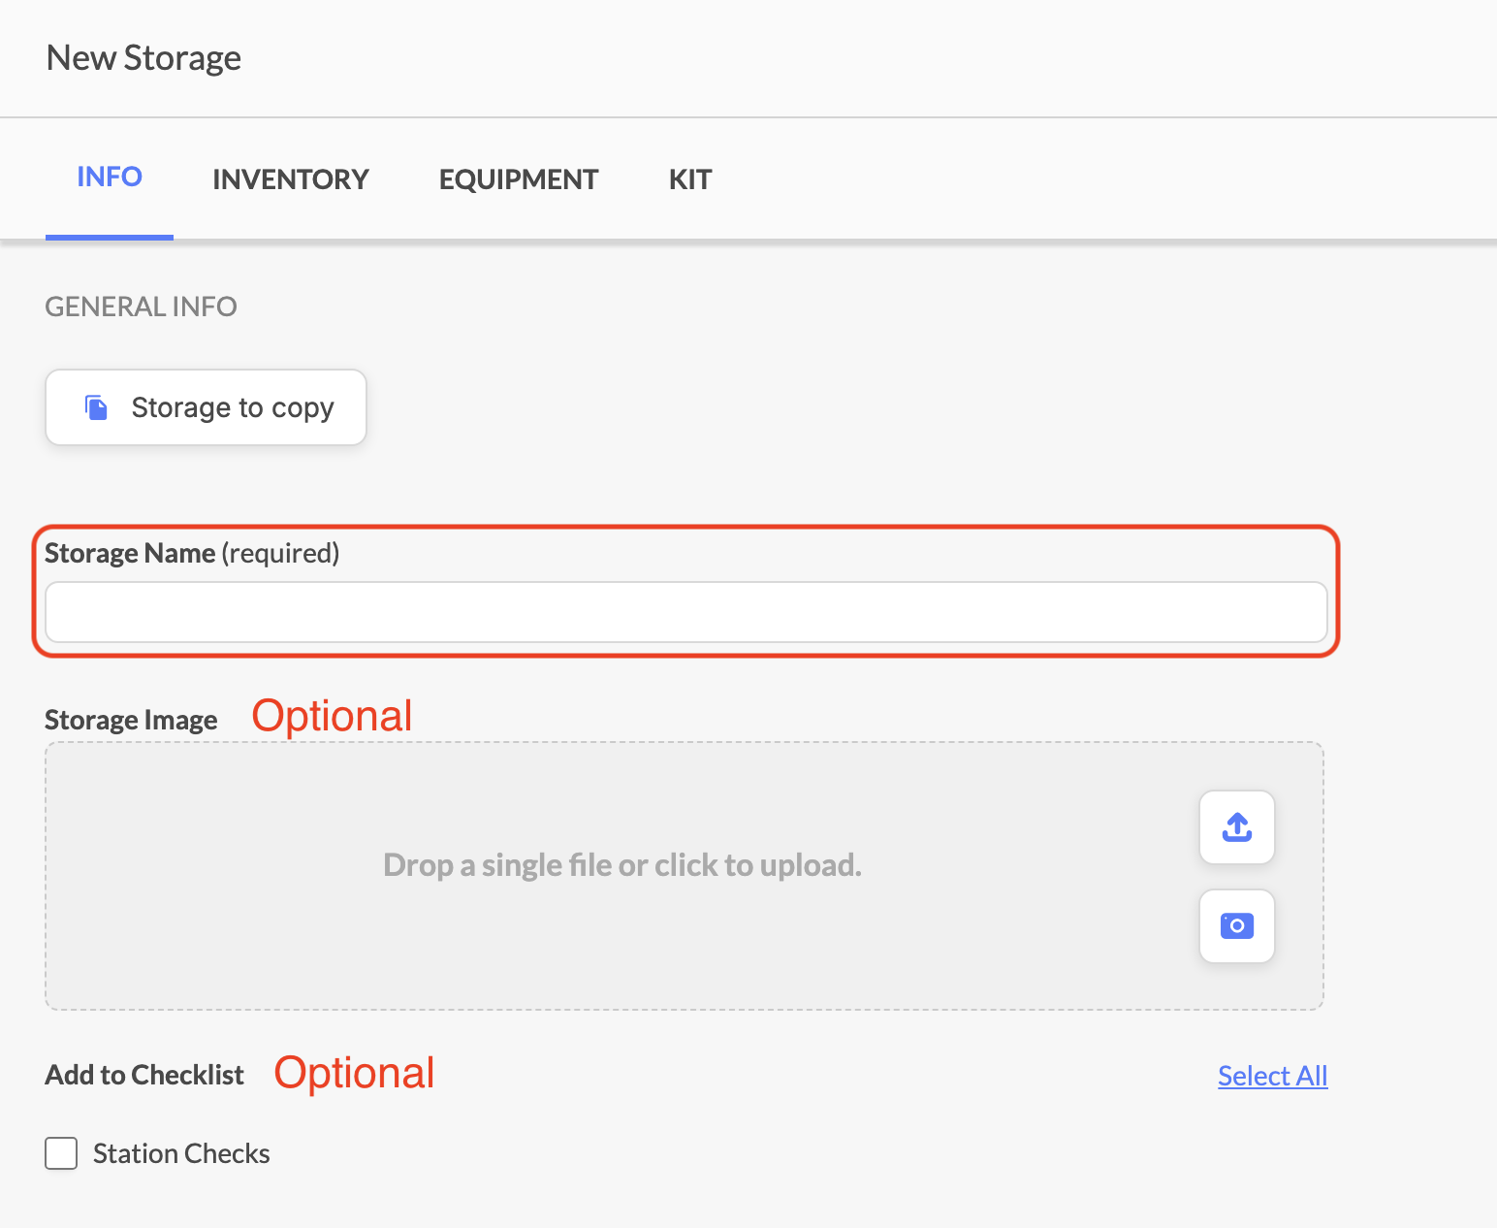Image resolution: width=1497 pixels, height=1228 pixels.
Task: Click the Storage Image label
Action: pyautogui.click(x=131, y=721)
